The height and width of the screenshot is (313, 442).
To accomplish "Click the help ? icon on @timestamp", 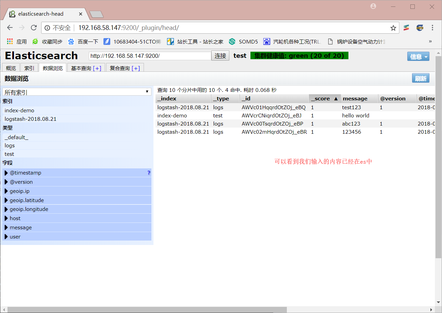I will pyautogui.click(x=149, y=173).
